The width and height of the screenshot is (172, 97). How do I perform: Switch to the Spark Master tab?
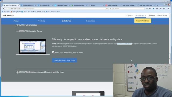[130, 5]
